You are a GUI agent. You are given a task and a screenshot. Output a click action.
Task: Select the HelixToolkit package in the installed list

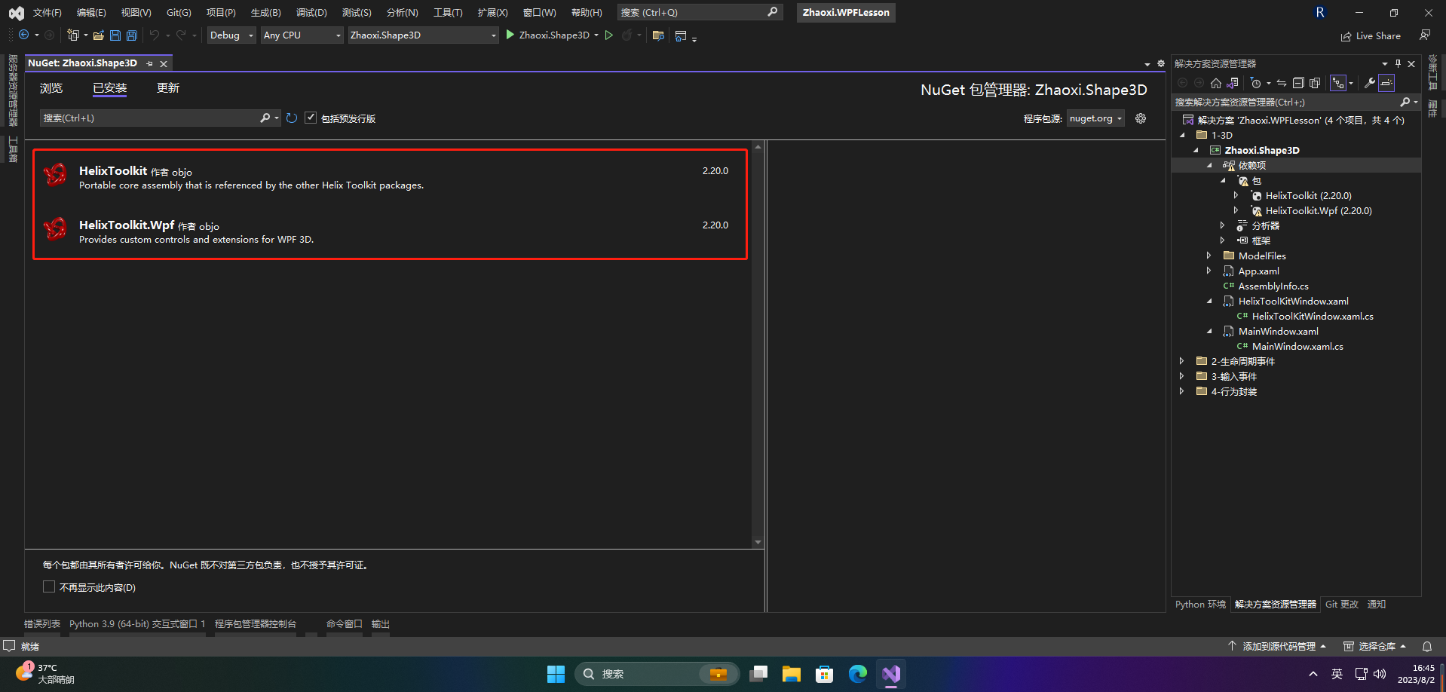point(391,178)
